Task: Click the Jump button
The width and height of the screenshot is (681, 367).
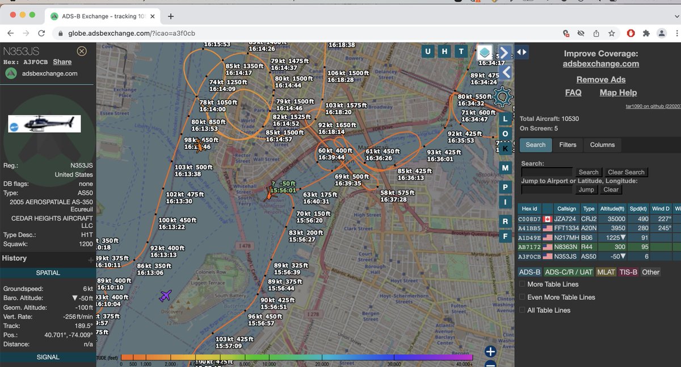Action: [586, 190]
